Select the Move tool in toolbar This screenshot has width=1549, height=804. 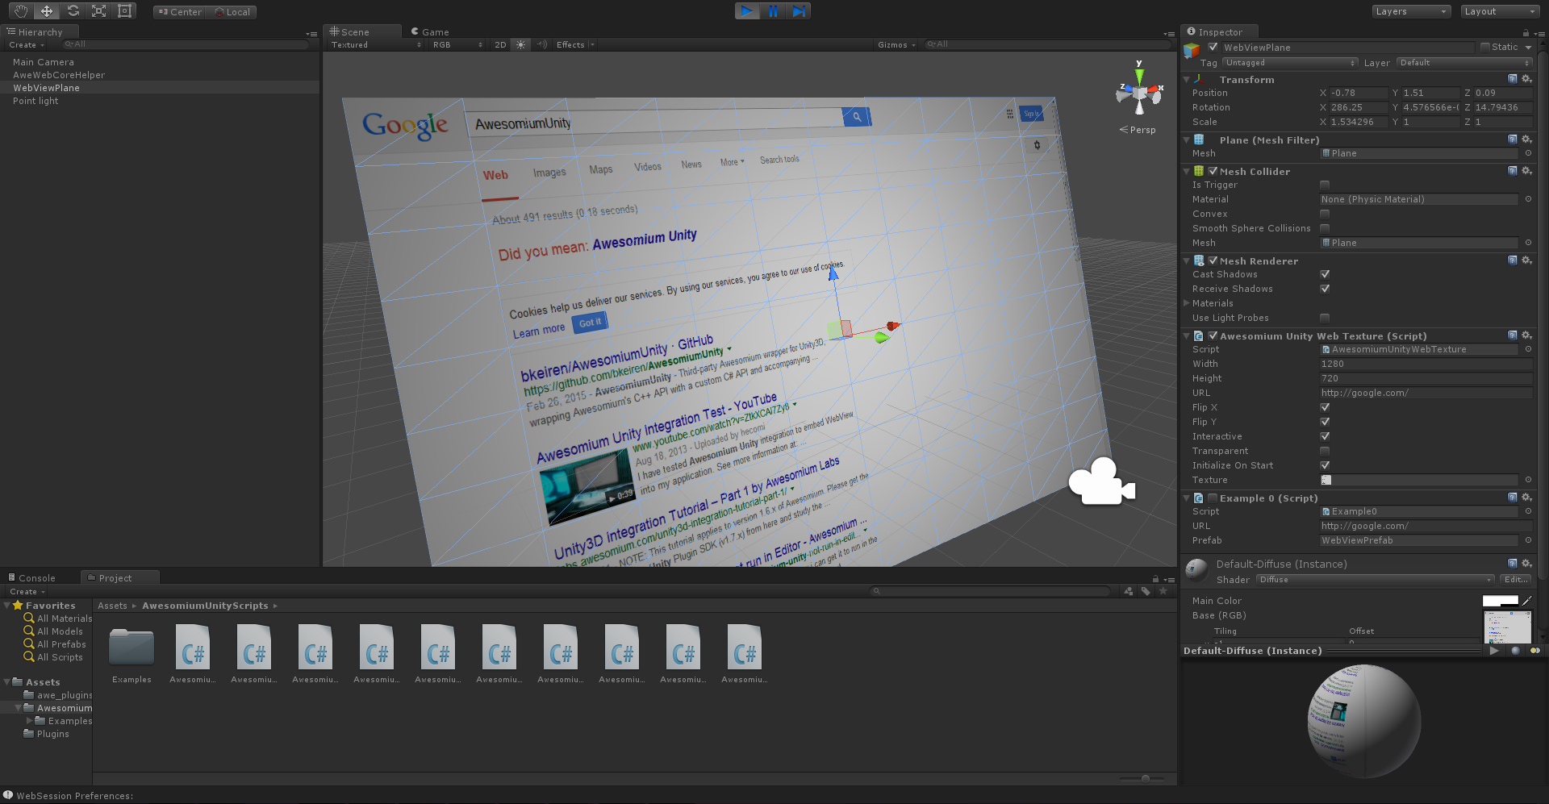pyautogui.click(x=47, y=11)
